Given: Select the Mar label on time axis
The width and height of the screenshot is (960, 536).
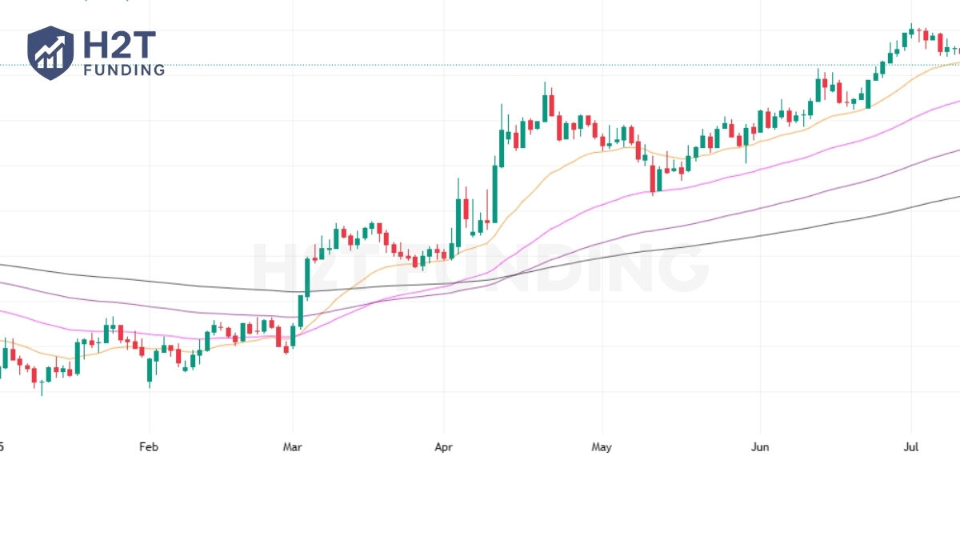Looking at the screenshot, I should [293, 446].
